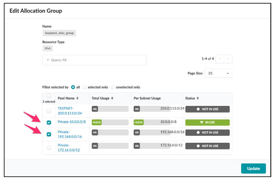The width and height of the screenshot is (277, 179).
Task: Filter by selected only
Action: (x=85, y=87)
